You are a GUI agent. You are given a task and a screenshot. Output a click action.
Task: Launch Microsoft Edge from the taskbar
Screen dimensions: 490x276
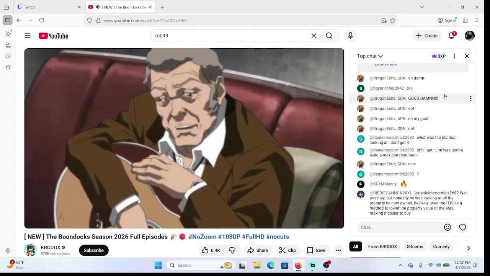tap(271, 265)
